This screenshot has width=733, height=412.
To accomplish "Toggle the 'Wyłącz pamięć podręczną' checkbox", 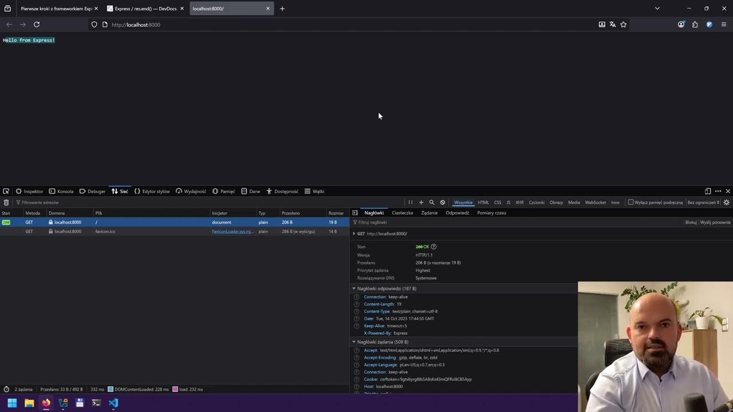I will [631, 203].
